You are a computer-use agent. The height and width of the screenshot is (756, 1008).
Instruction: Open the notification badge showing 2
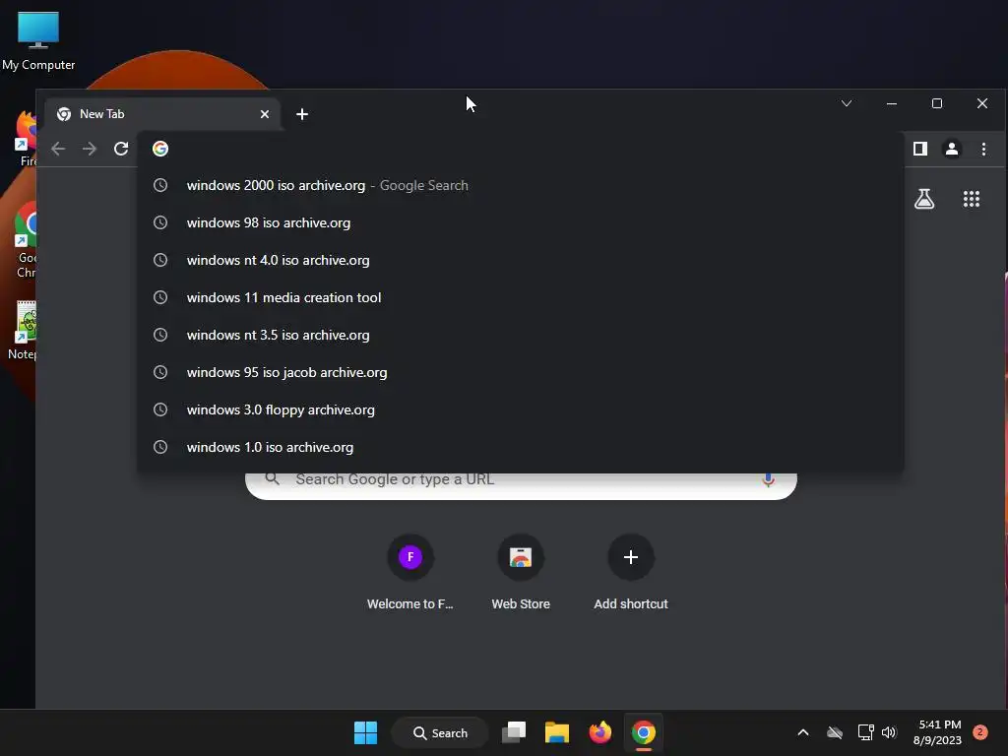tap(980, 732)
